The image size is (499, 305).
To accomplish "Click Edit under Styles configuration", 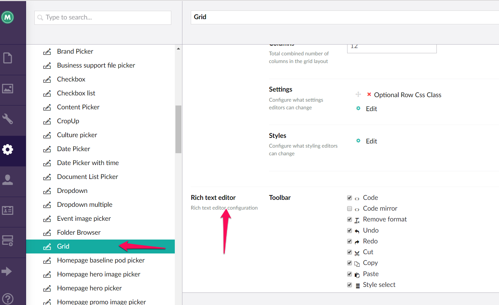I will point(371,141).
